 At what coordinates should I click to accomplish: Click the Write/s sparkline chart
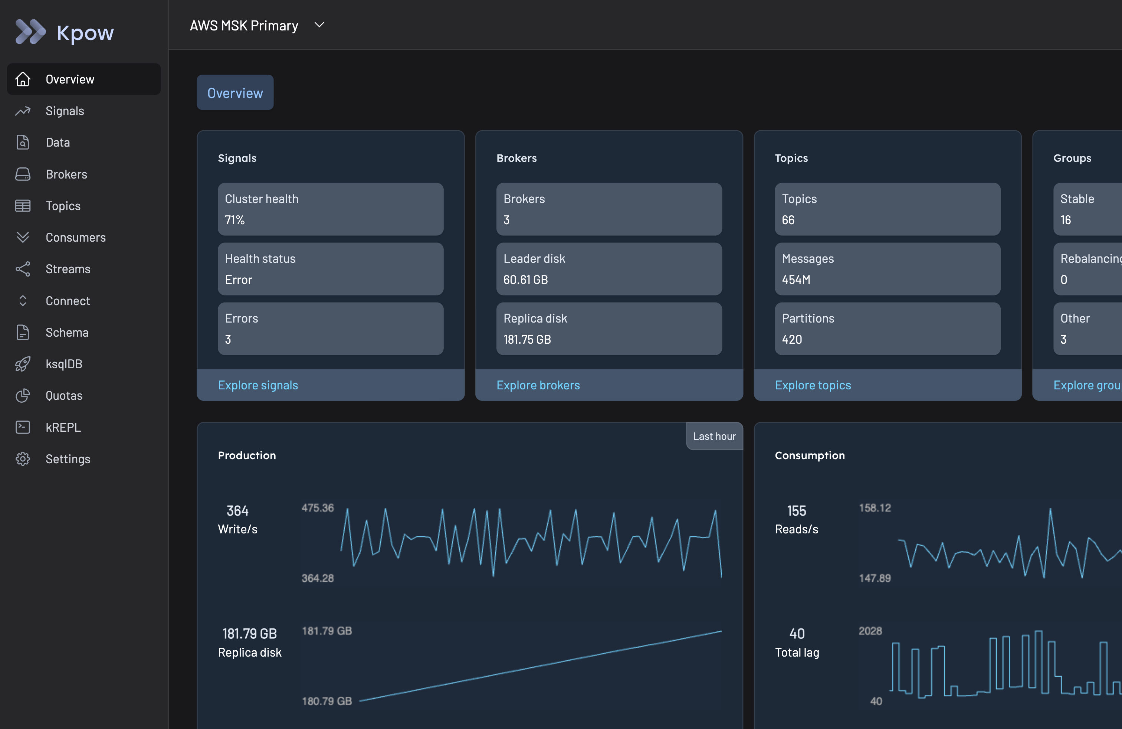(x=531, y=542)
